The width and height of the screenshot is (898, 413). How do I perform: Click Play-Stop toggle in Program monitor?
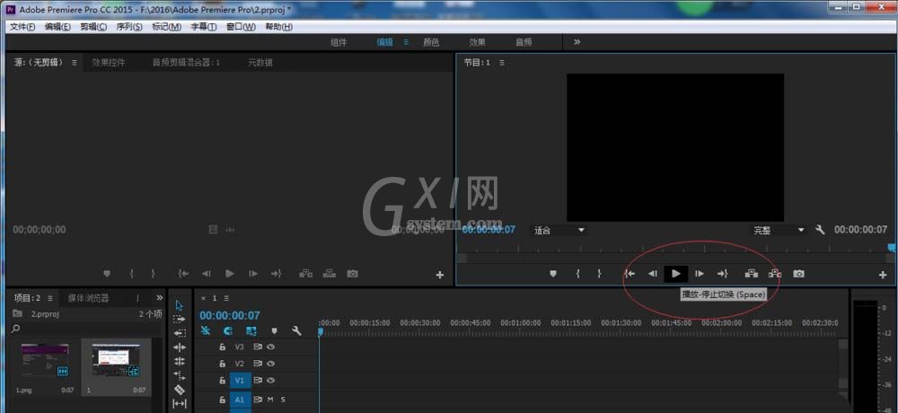[676, 274]
